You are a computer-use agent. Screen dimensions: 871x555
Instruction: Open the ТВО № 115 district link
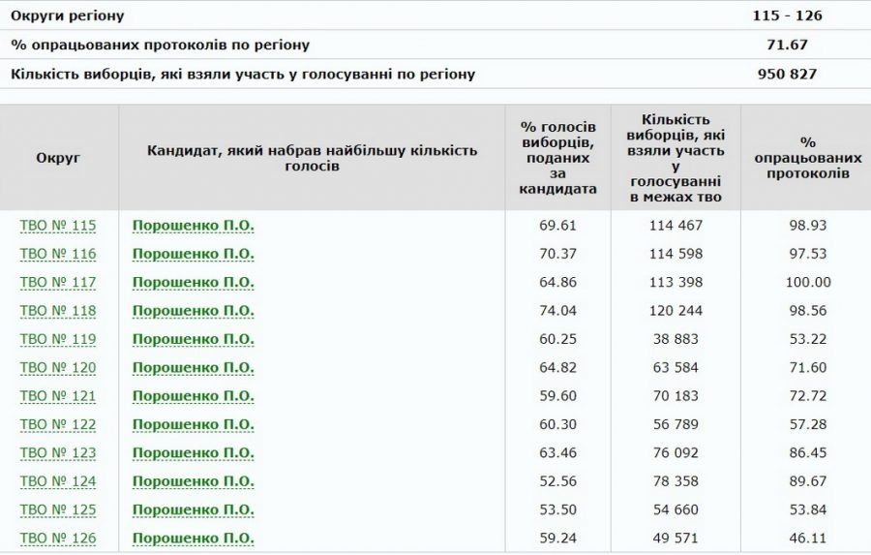[x=58, y=226]
